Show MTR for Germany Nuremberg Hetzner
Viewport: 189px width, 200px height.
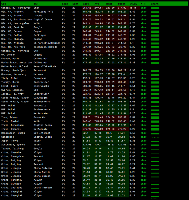pyautogui.click(x=143, y=74)
